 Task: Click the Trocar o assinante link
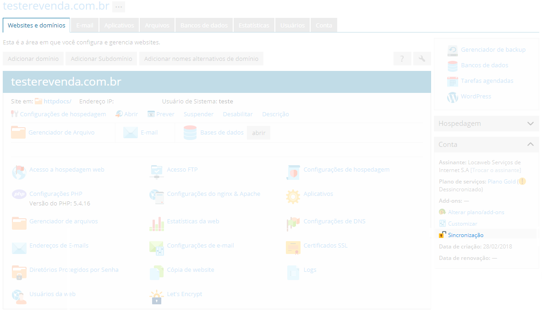click(x=496, y=170)
